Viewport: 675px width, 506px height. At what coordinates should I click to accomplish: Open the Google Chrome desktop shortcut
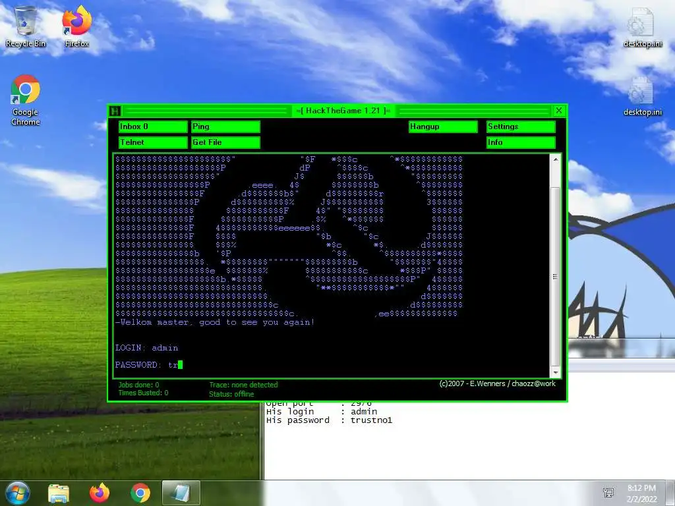pos(26,100)
